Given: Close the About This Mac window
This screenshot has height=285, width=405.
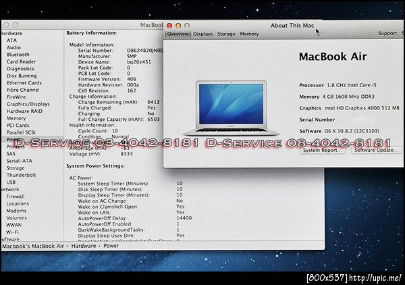Looking at the screenshot, I should [169, 26].
